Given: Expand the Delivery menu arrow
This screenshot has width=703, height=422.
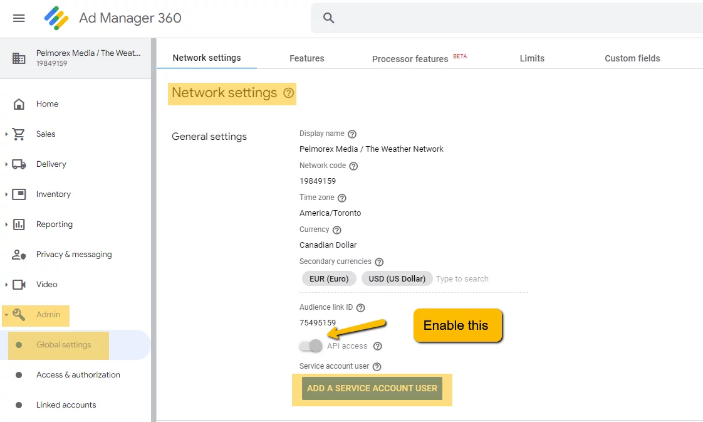Looking at the screenshot, I should 6,164.
